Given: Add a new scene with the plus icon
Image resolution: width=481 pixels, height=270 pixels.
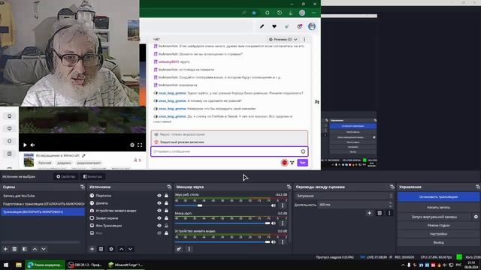Looking at the screenshot, I should point(5,249).
